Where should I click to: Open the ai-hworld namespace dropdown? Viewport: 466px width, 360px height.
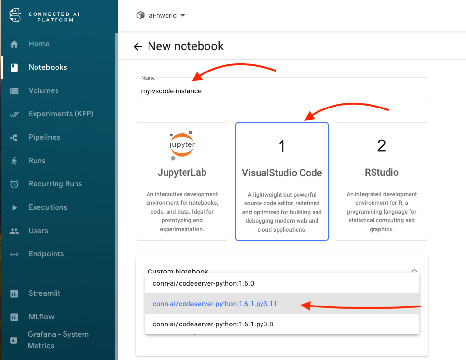point(161,15)
